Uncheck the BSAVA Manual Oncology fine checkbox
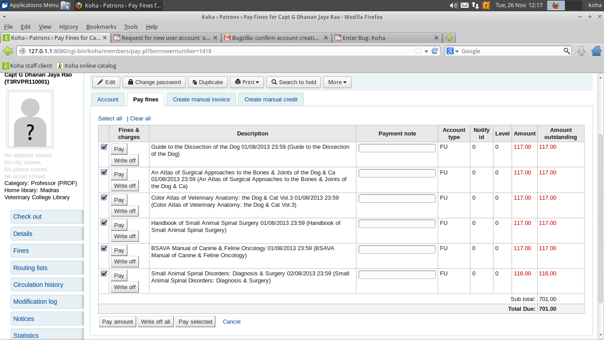 [x=104, y=248]
